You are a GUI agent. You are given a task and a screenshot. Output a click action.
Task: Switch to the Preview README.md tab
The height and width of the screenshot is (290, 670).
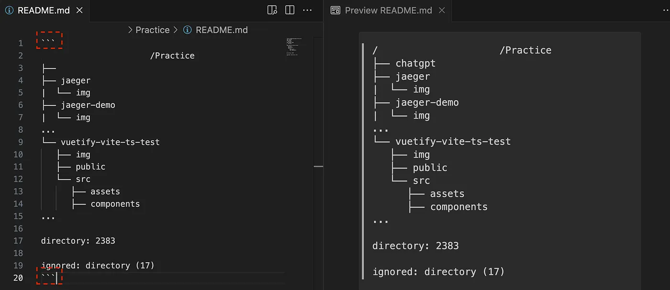point(388,11)
